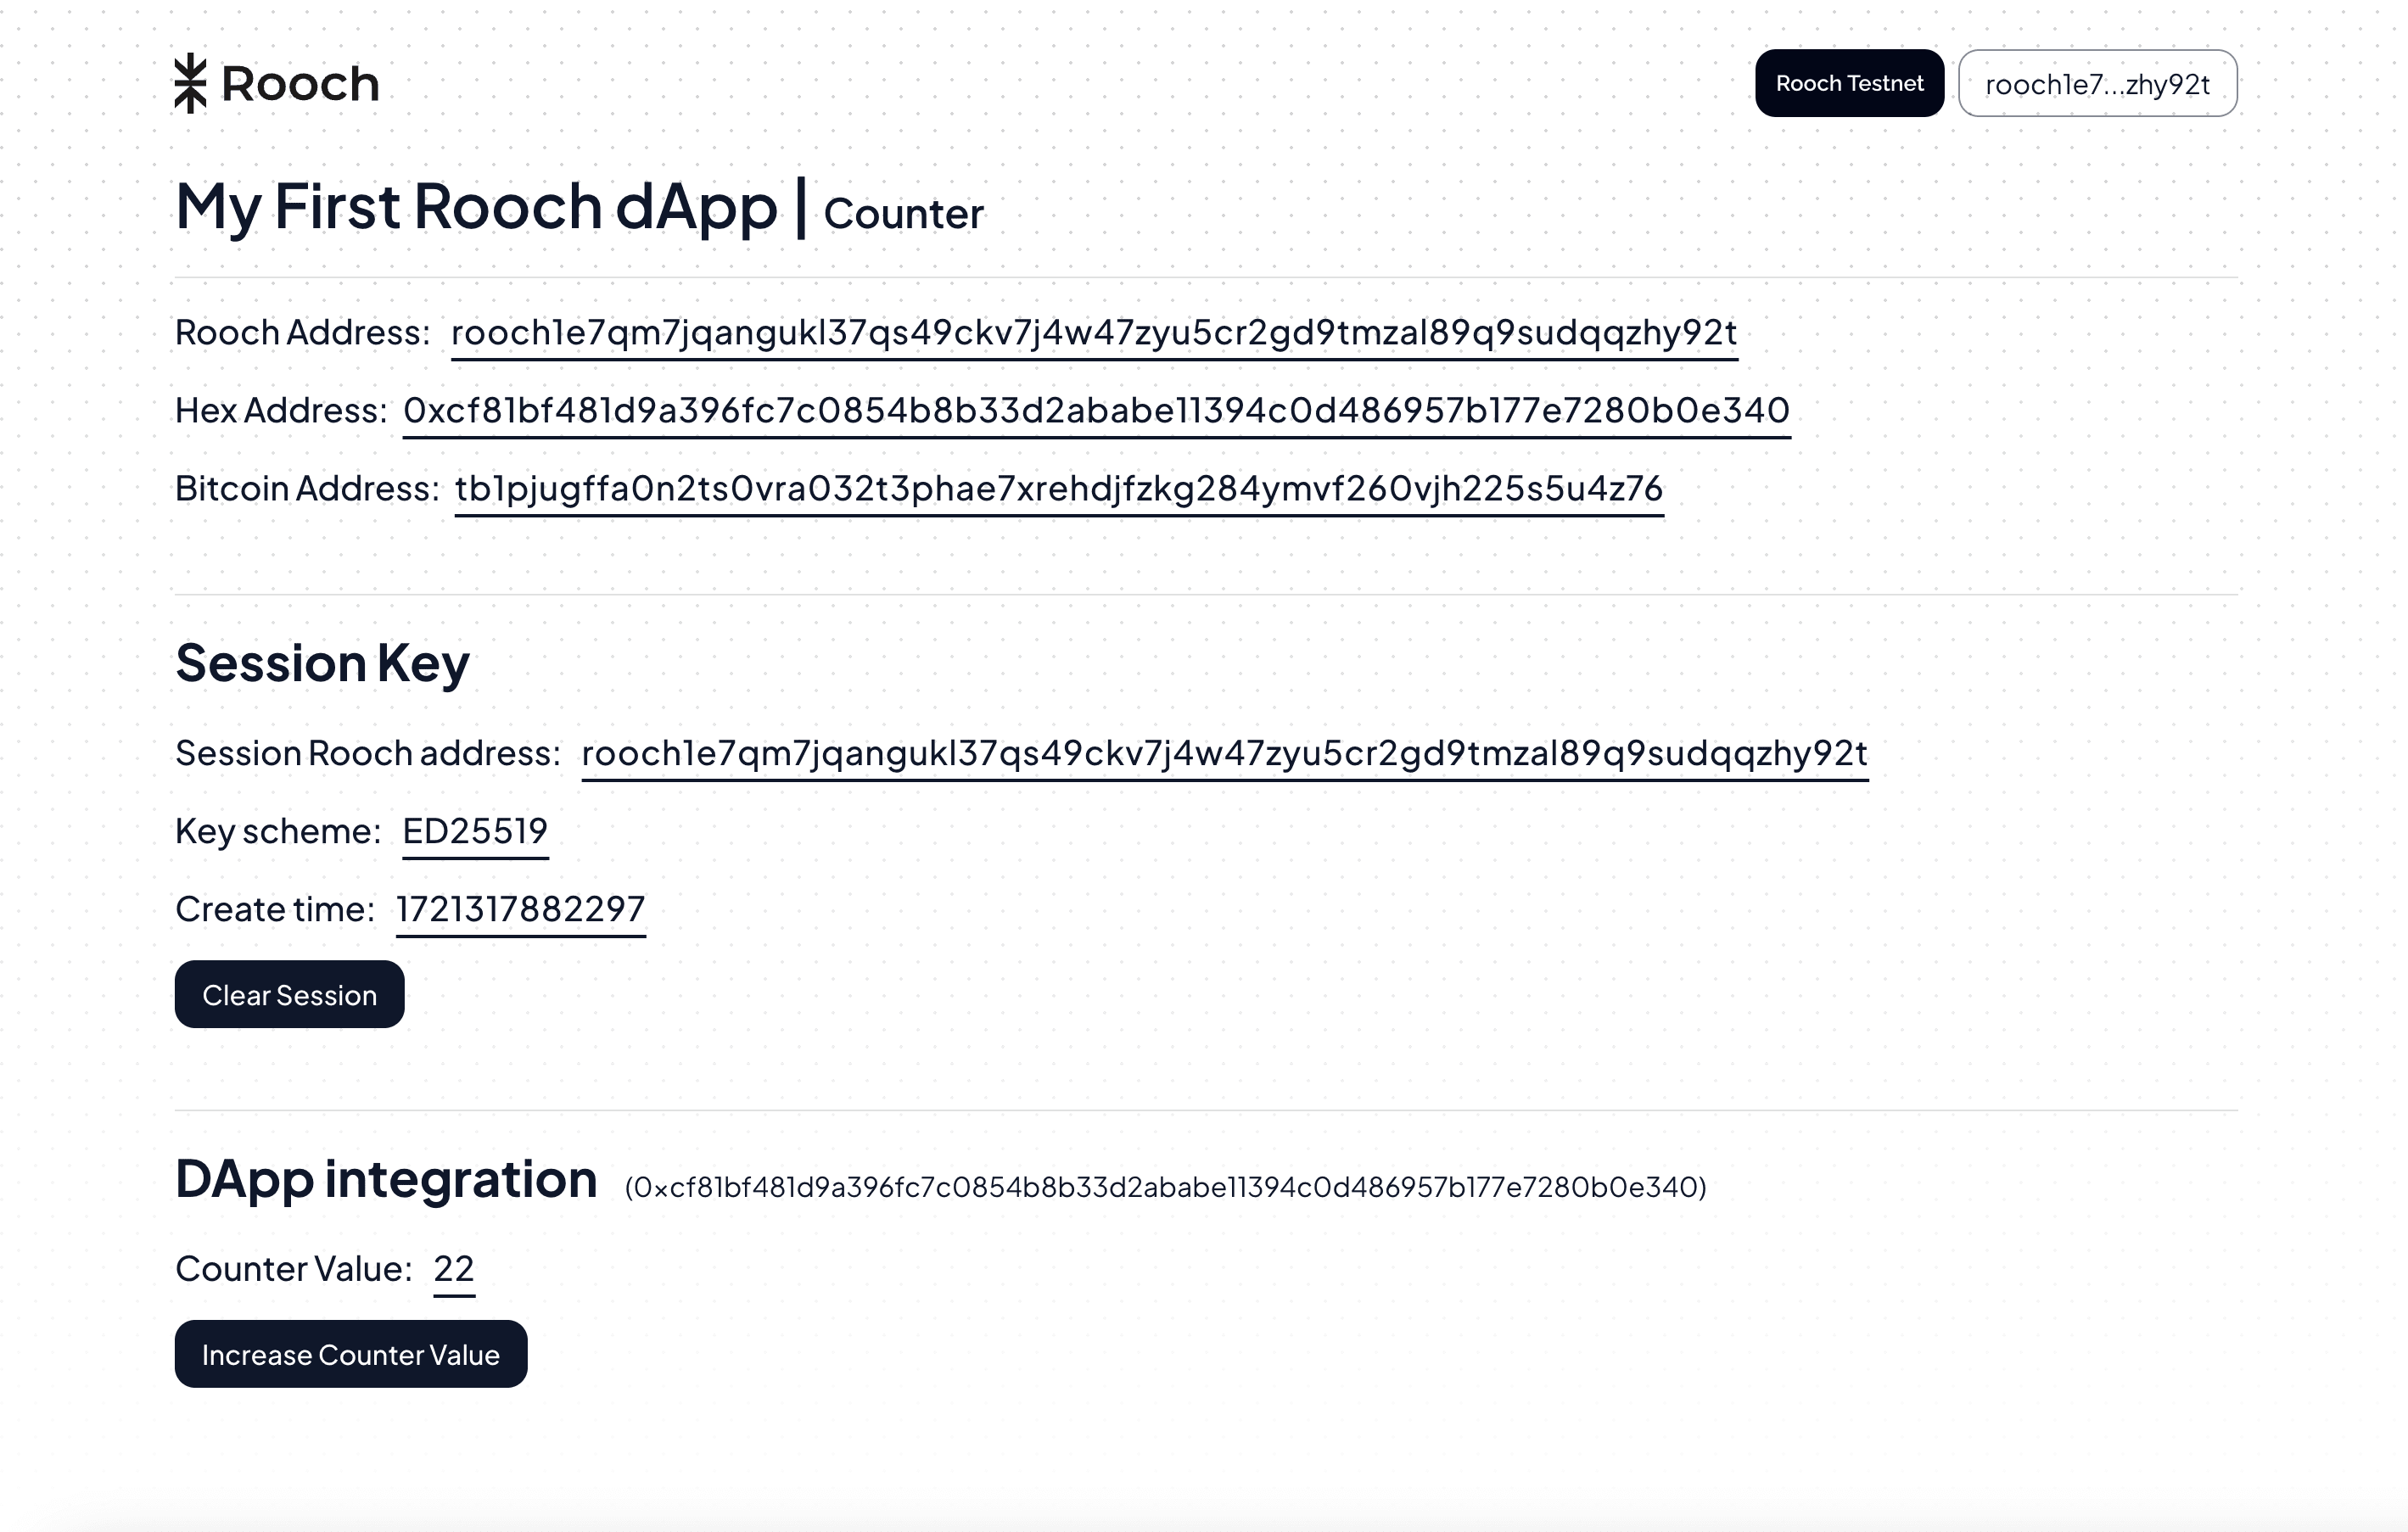The image size is (2408, 1532).
Task: Select the Hex Address value
Action: click(1096, 411)
